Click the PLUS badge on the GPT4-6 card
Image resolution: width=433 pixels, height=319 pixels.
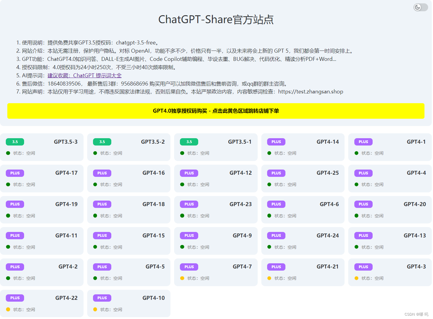[276, 204]
